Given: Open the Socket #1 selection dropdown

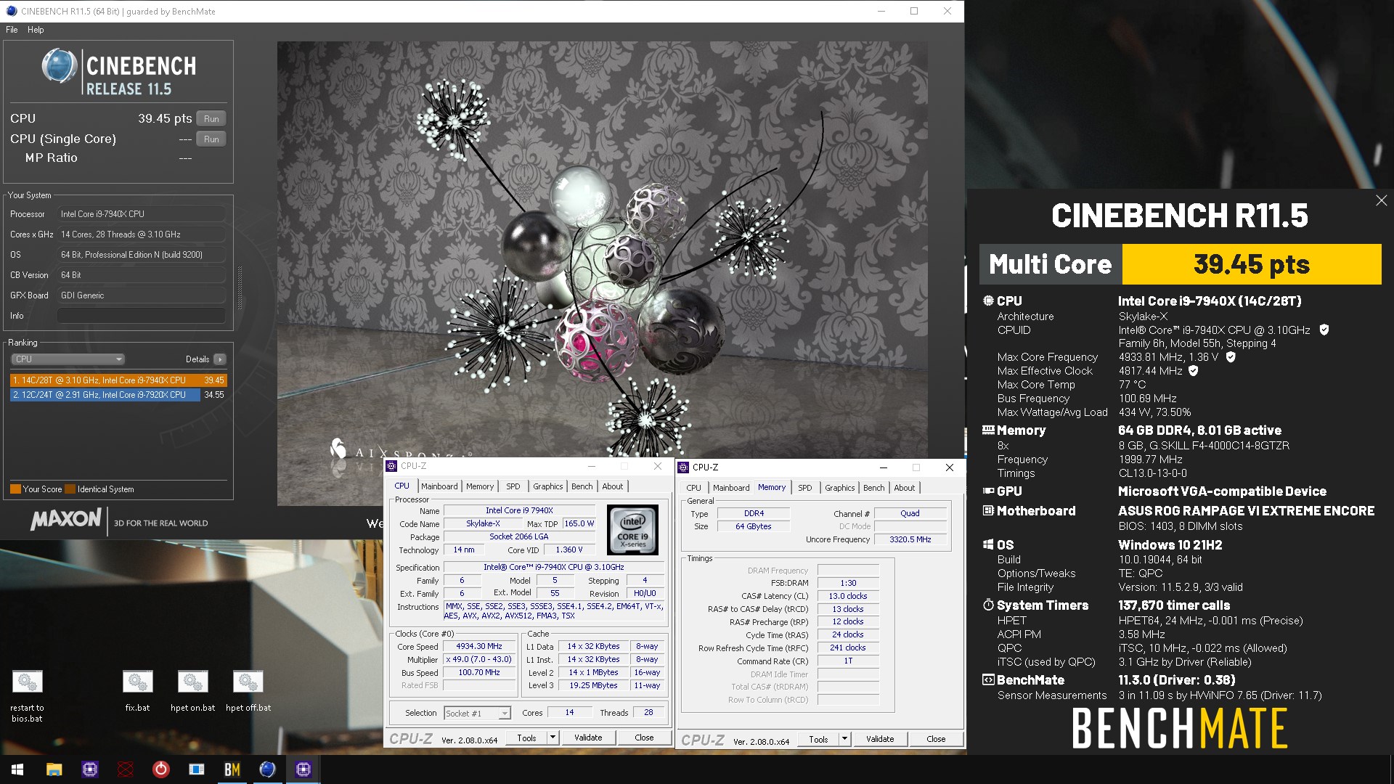Looking at the screenshot, I should point(478,714).
